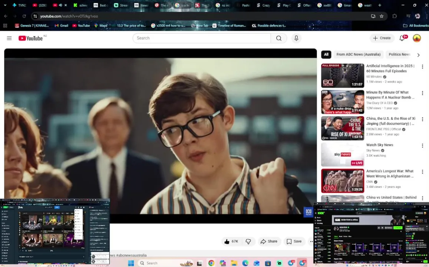Like the video showing 67K likes
Viewport: 429px width, 267px height.
click(231, 241)
